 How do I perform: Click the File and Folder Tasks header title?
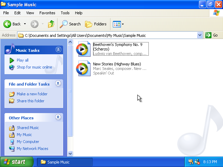pos(29,84)
